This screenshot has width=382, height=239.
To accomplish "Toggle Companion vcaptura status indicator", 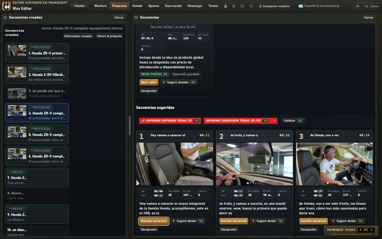I will tap(274, 6).
